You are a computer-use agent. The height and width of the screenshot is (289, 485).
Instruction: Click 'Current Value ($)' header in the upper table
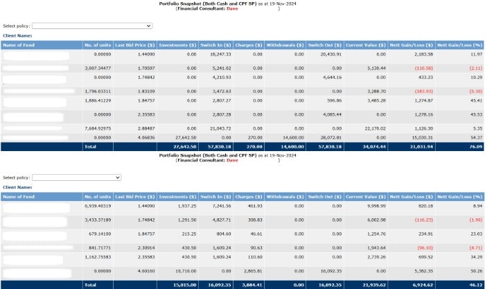coord(365,45)
